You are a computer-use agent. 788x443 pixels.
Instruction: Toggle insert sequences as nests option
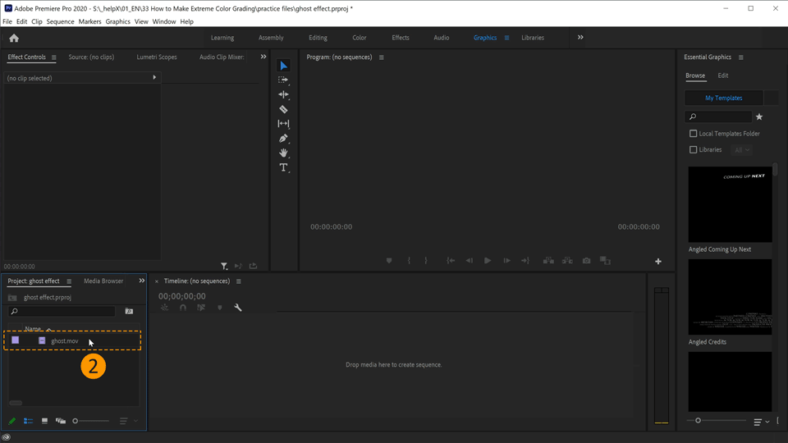click(x=164, y=308)
